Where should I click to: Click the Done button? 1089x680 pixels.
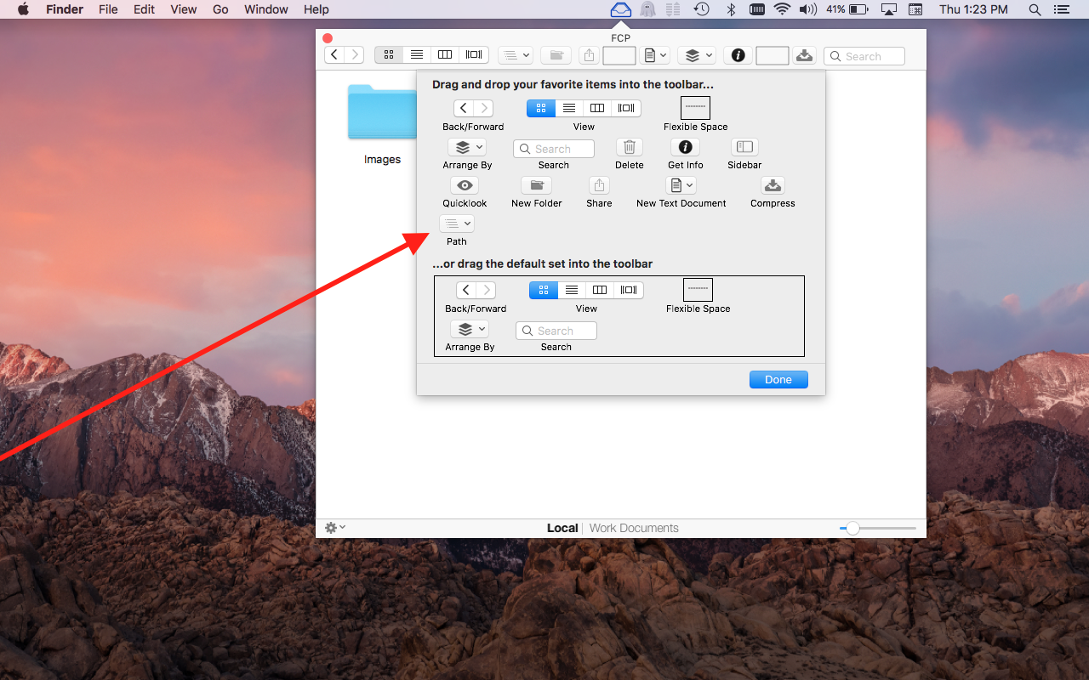click(x=778, y=380)
